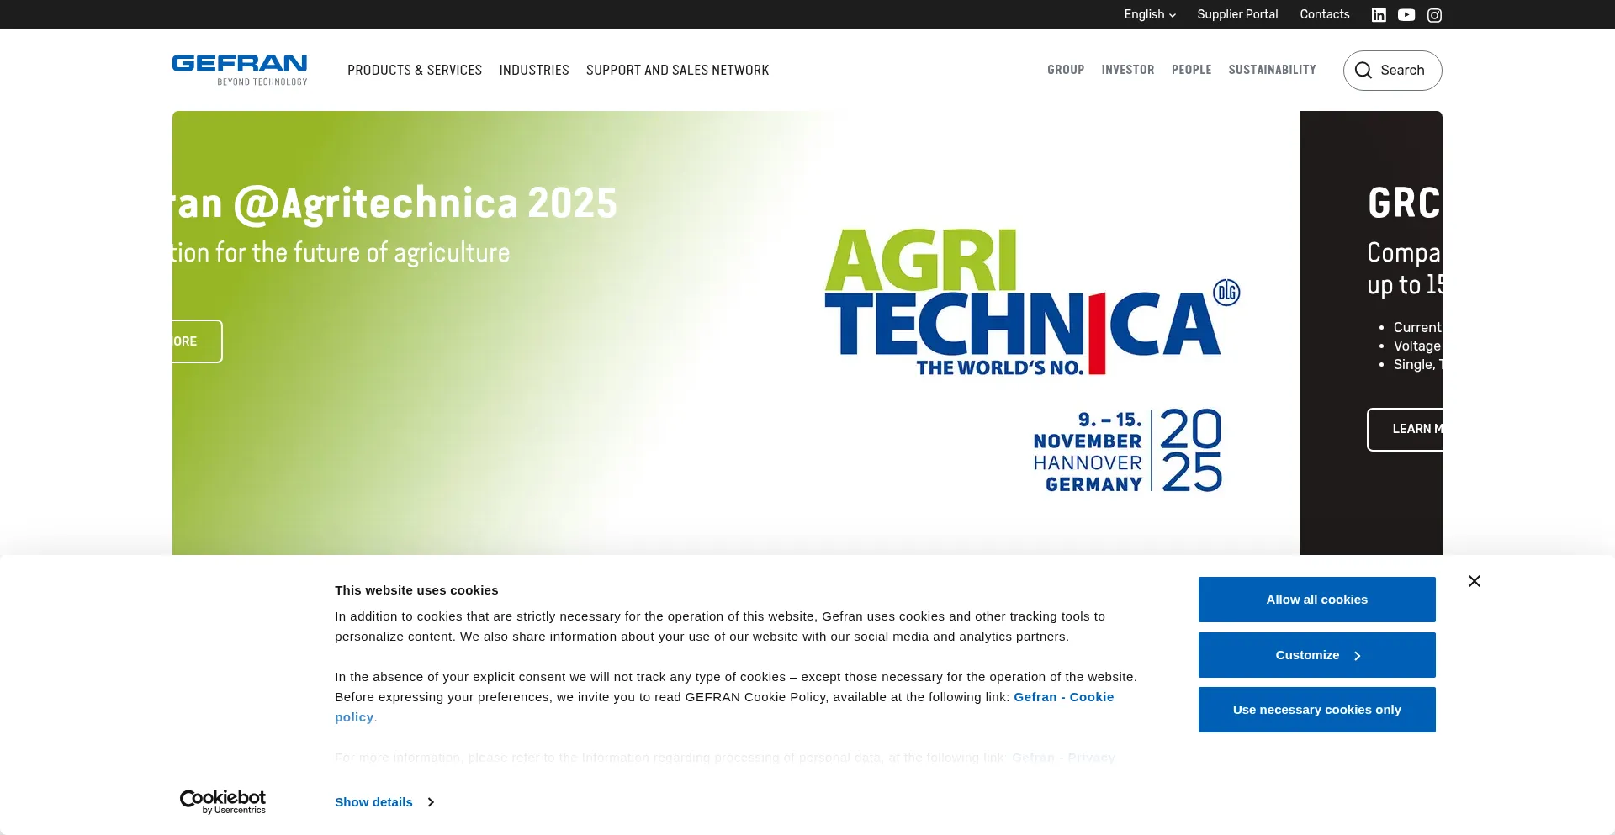This screenshot has width=1615, height=835.
Task: Open the Customize cookie options
Action: click(x=1316, y=655)
